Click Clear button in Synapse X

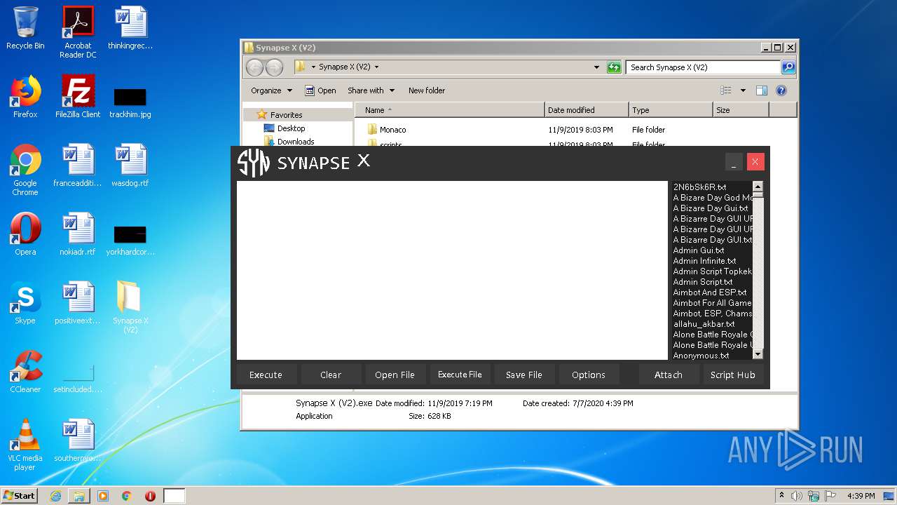pyautogui.click(x=331, y=375)
